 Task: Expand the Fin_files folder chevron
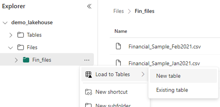16,60
